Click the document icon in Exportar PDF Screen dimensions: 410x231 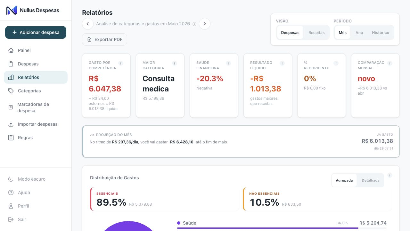point(89,39)
